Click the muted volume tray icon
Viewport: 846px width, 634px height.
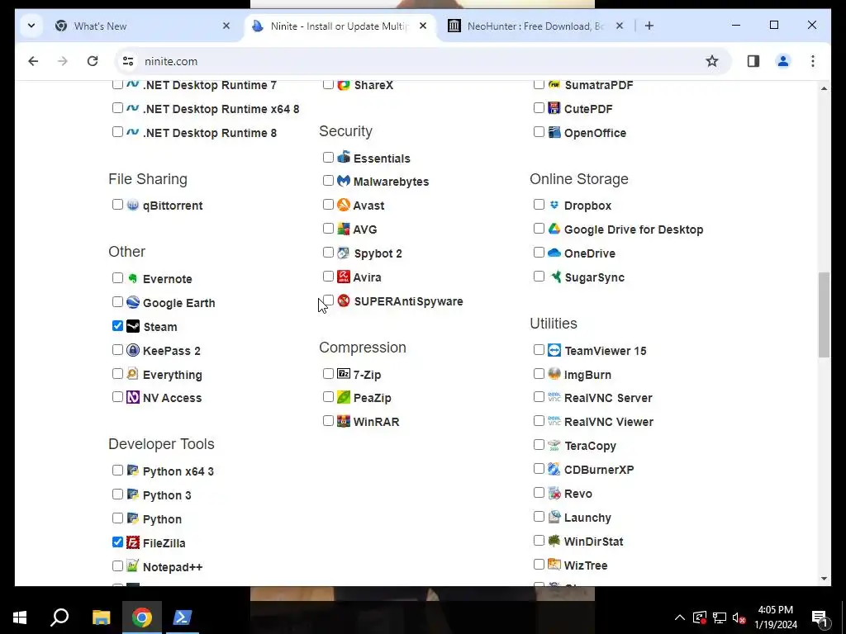[739, 617]
